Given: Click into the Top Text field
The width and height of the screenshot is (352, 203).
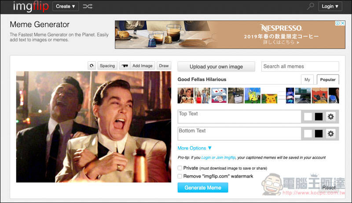Looking at the screenshot, I should click(x=239, y=117).
